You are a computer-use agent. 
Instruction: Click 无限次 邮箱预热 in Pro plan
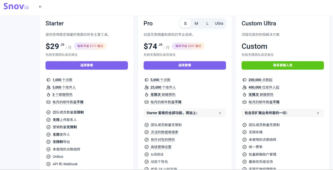click(163, 95)
